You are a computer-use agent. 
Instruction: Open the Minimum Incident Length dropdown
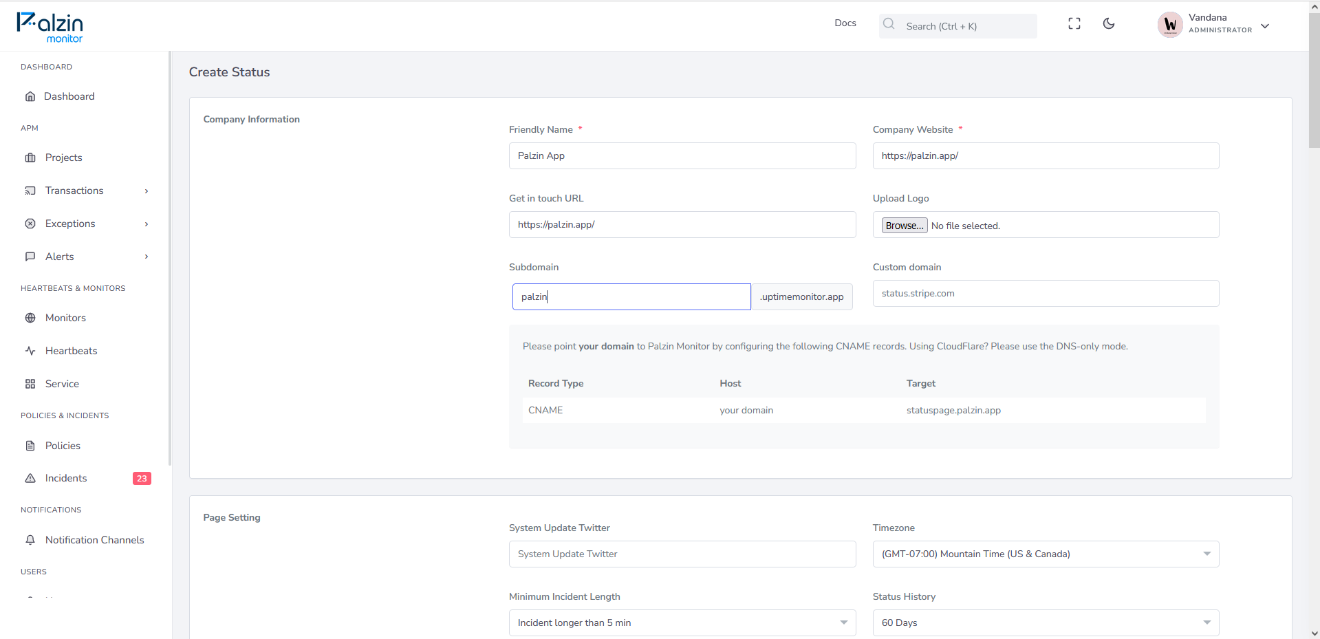682,623
